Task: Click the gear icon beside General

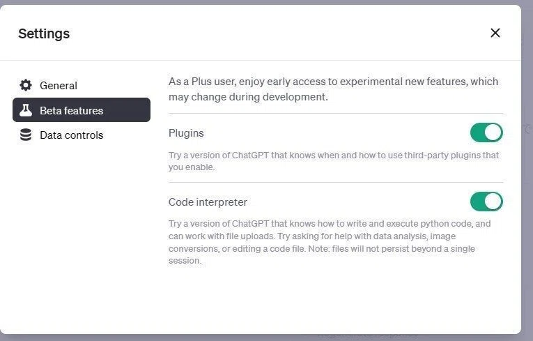Action: 26,85
